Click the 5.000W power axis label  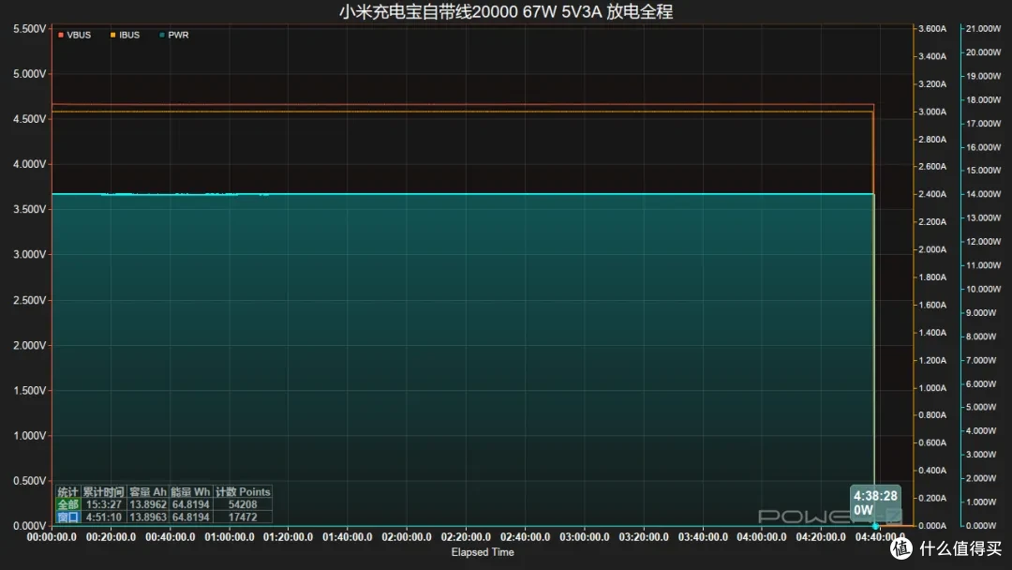point(982,407)
